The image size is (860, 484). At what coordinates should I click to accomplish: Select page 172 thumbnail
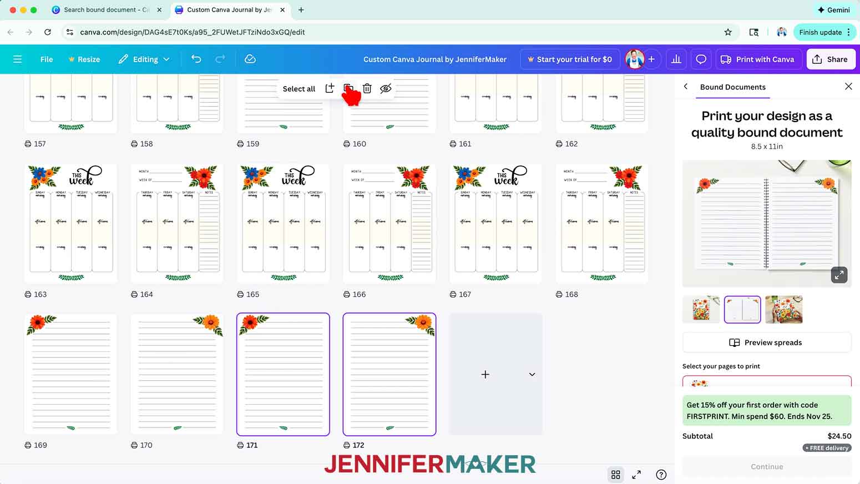[389, 374]
